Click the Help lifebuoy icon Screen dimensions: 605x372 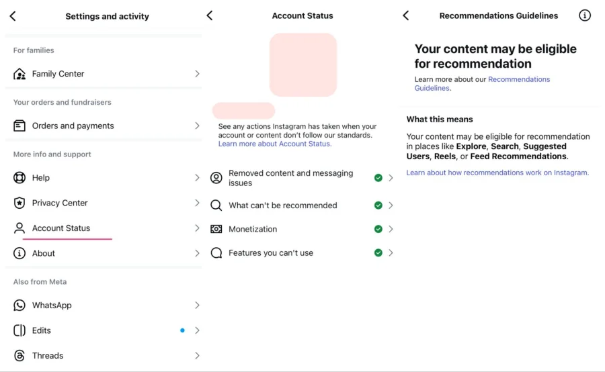pos(19,178)
